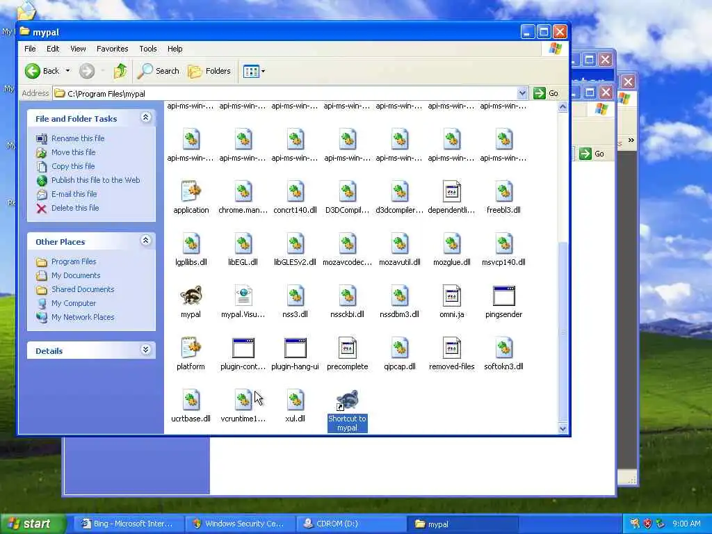Viewport: 712px width, 534px height.
Task: Switch to Bing - Microsoft Internet taskbar button
Action: (x=128, y=524)
